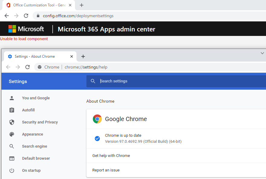Image resolution: width=266 pixels, height=179 pixels.
Task: Go back in the Office Customization Tool window
Action: [7, 16]
